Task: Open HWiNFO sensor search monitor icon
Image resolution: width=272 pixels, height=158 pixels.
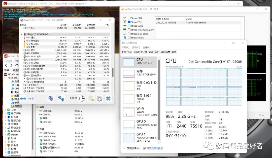Action: [x=51, y=99]
